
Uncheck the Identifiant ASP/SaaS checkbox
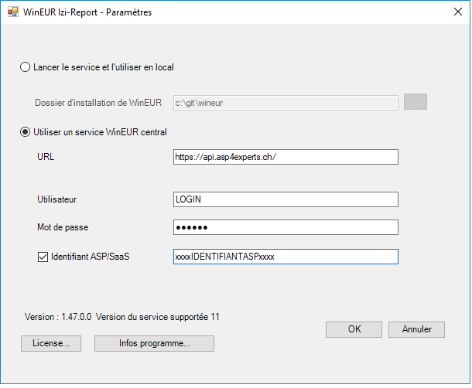coord(43,257)
